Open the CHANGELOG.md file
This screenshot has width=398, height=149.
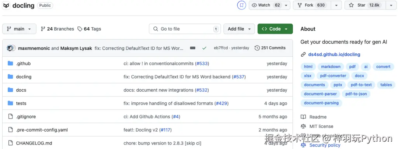point(34,143)
